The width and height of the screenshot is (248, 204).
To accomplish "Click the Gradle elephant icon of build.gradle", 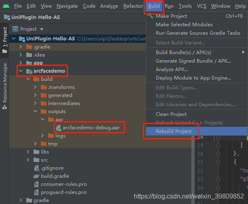I will pos(36,176).
